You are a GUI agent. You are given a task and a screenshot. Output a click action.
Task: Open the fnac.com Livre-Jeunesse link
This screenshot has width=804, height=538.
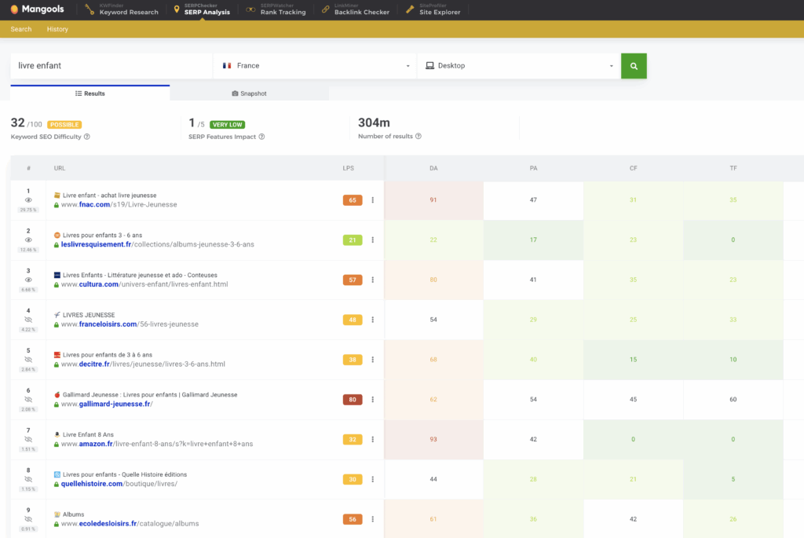pyautogui.click(x=119, y=205)
